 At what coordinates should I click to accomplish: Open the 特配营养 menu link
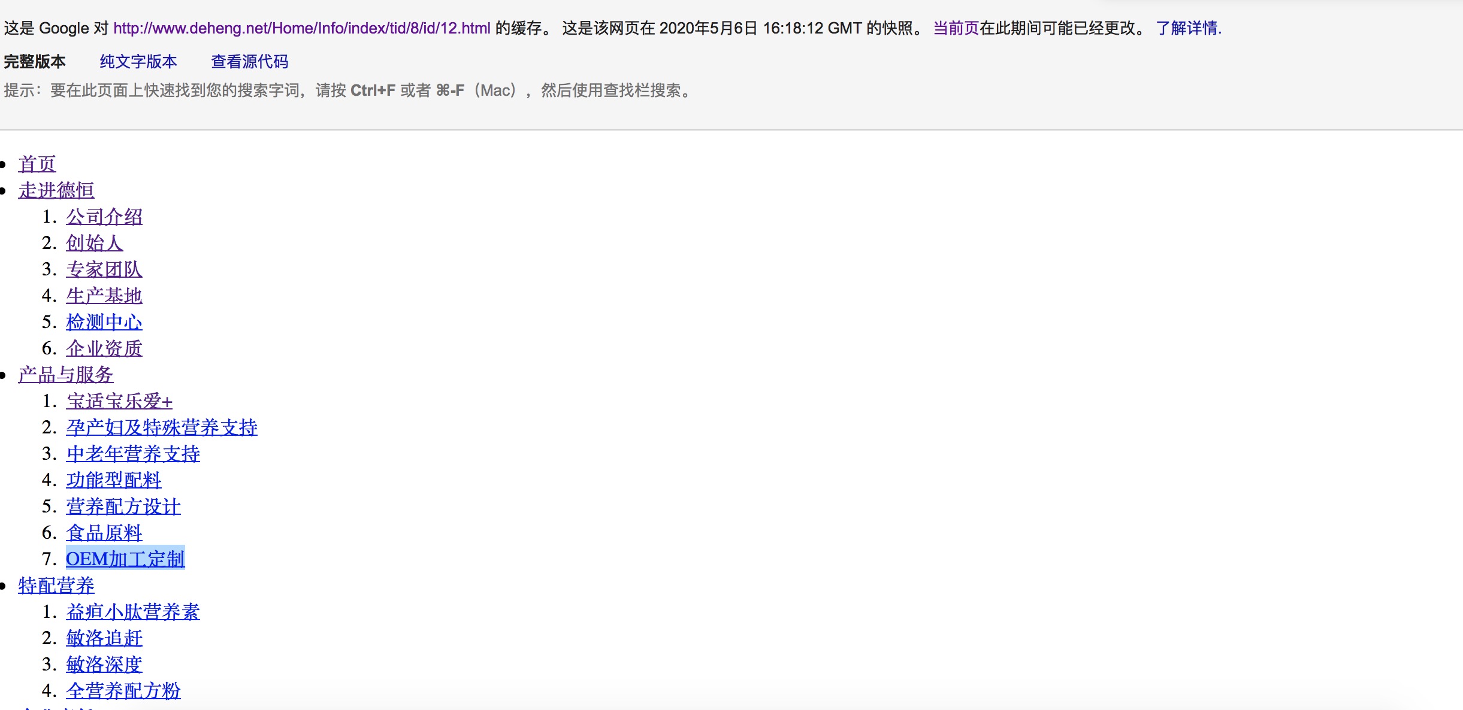pos(56,585)
